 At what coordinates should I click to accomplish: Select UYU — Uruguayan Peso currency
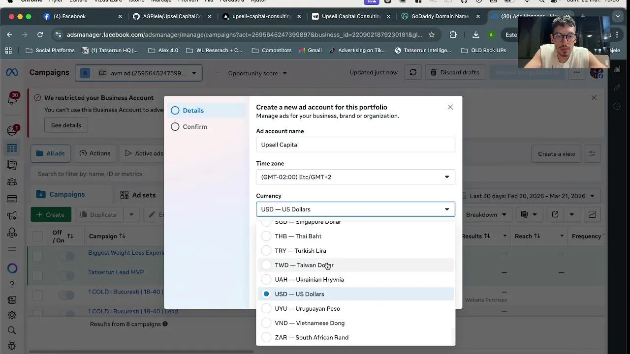point(356,309)
